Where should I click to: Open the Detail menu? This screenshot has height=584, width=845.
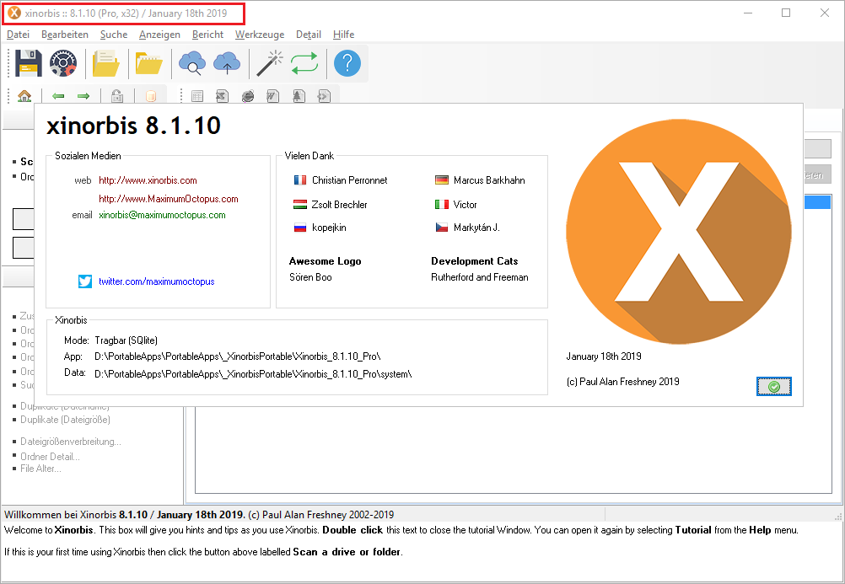[x=309, y=35]
